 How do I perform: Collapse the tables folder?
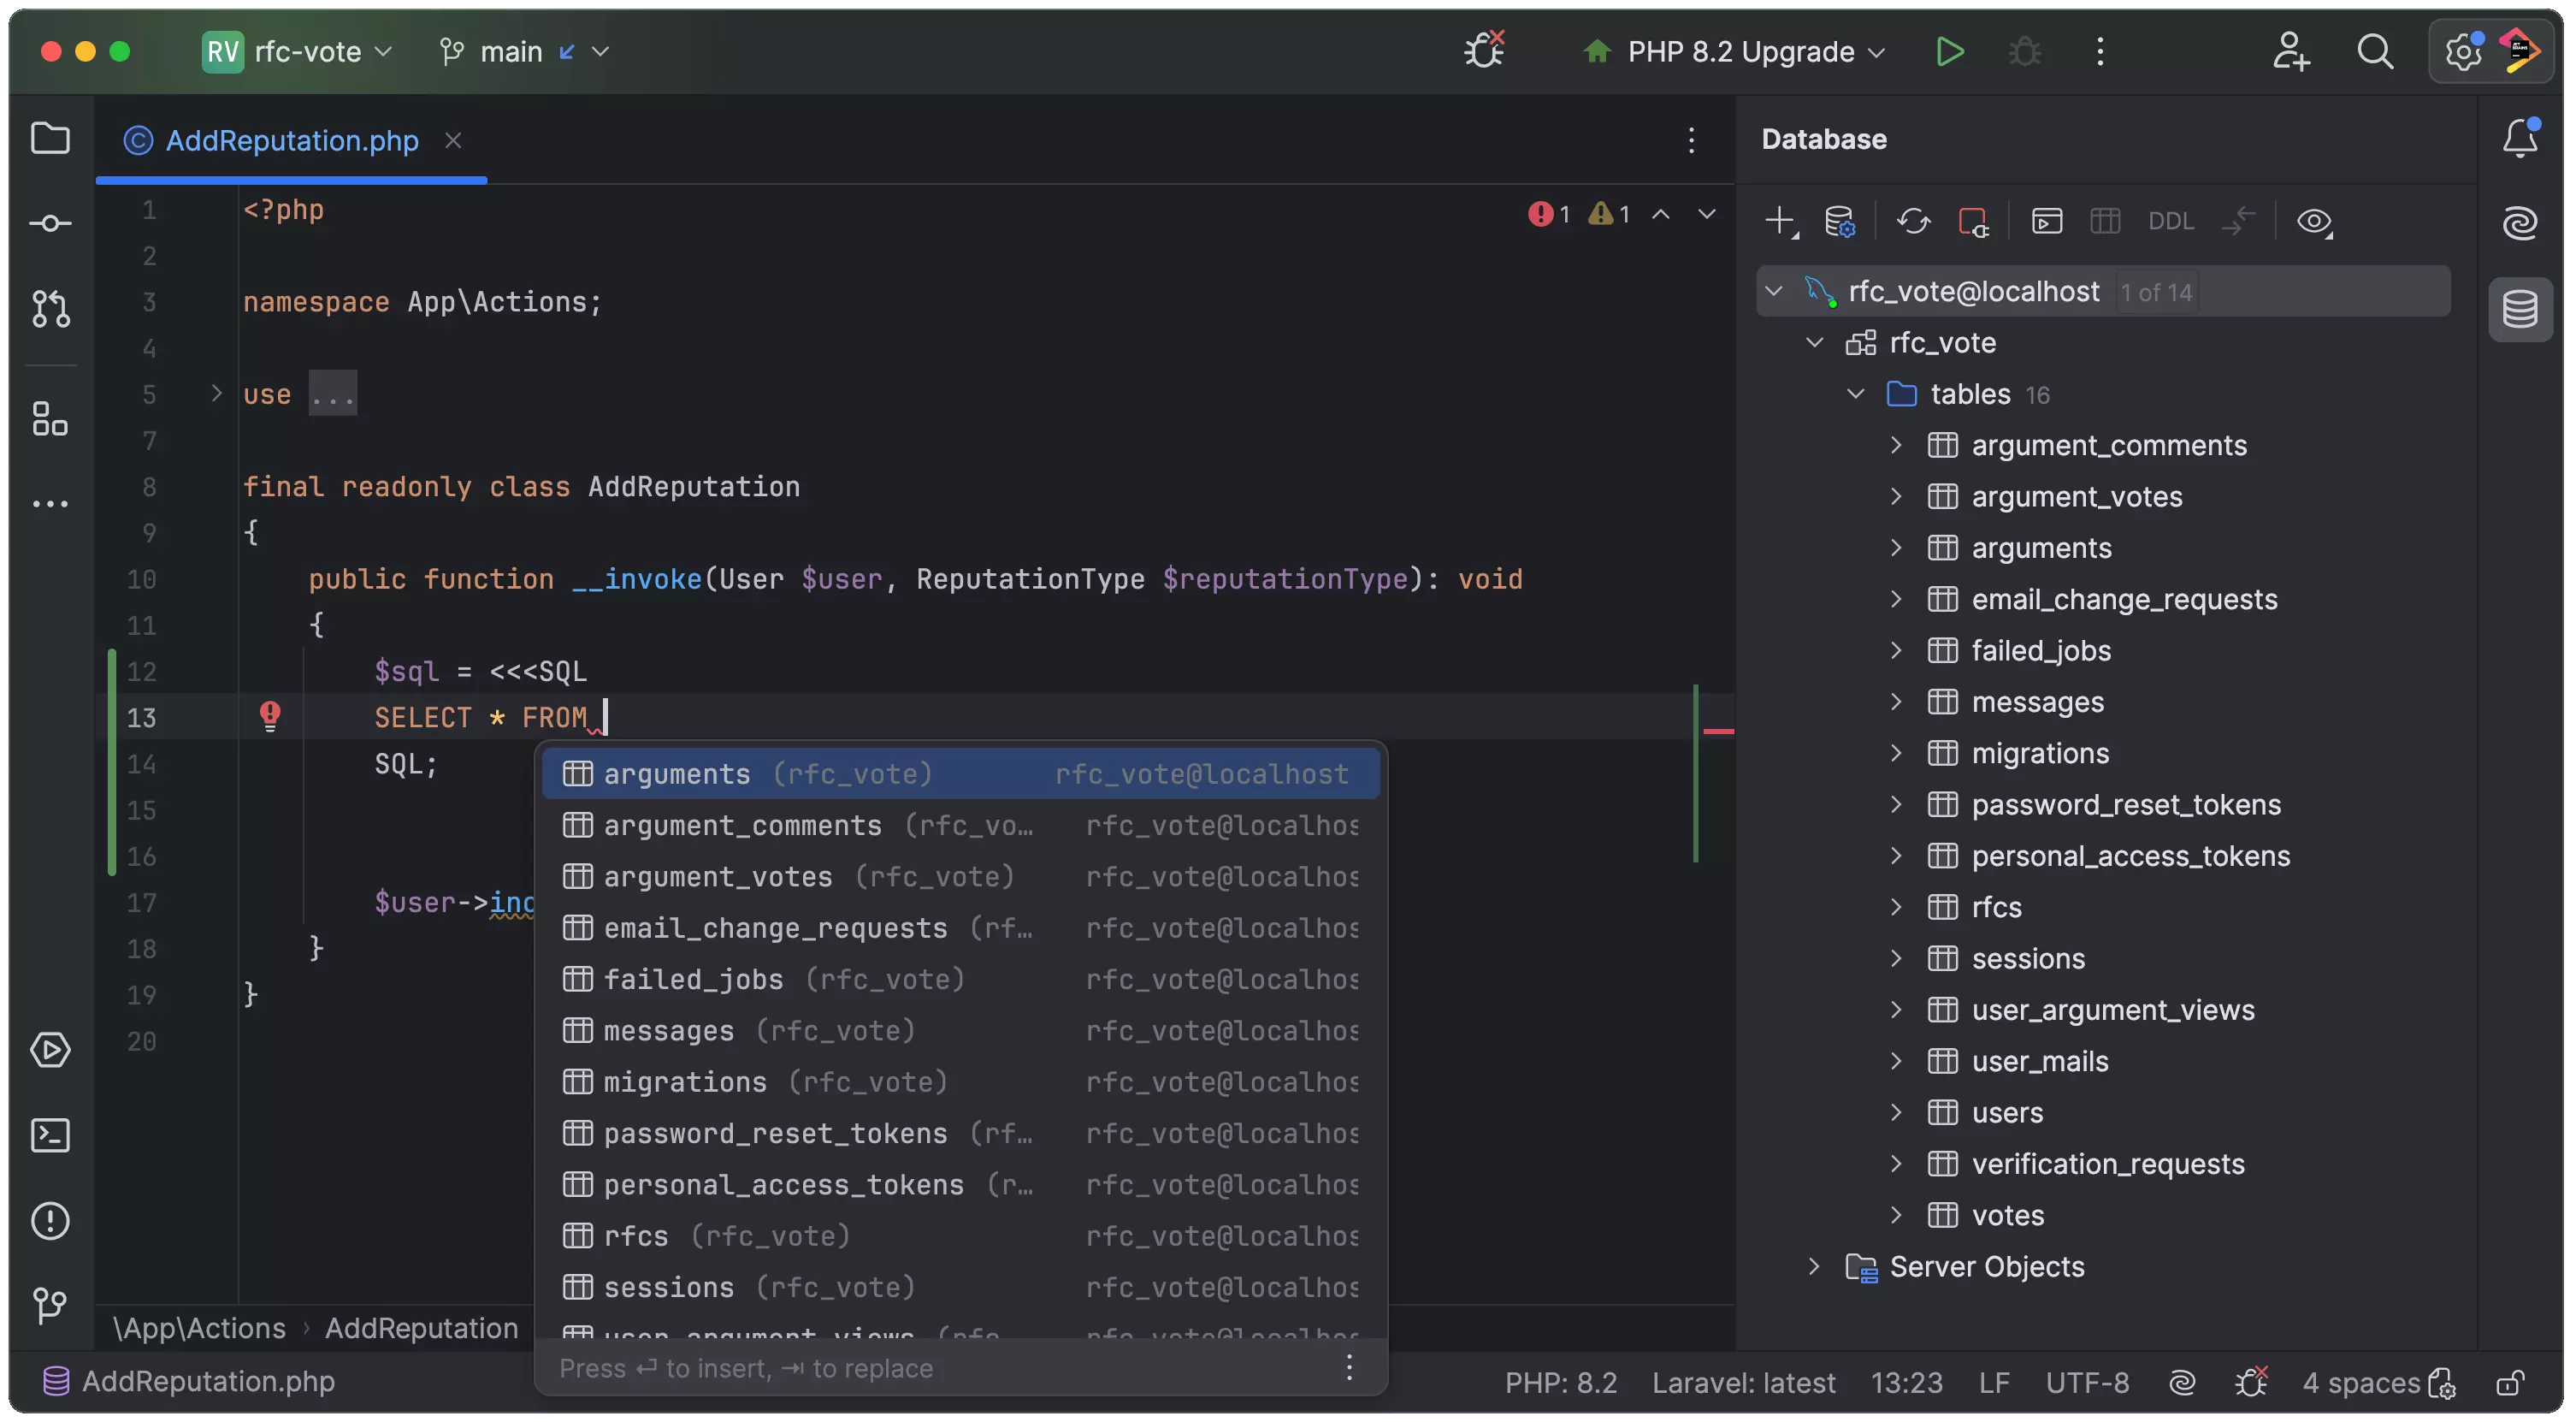click(x=1855, y=394)
